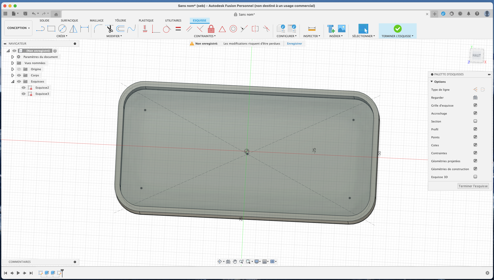The width and height of the screenshot is (494, 280).
Task: Click the Look At icon in bottom bar
Action: coord(228,262)
